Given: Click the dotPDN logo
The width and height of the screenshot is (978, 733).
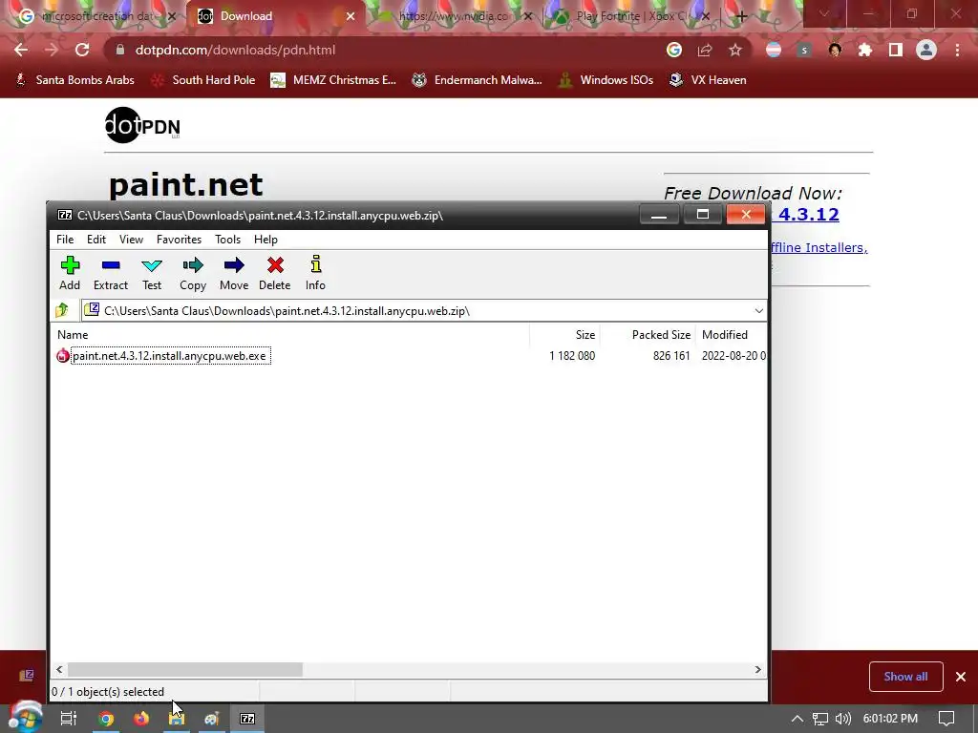Looking at the screenshot, I should click(x=142, y=125).
